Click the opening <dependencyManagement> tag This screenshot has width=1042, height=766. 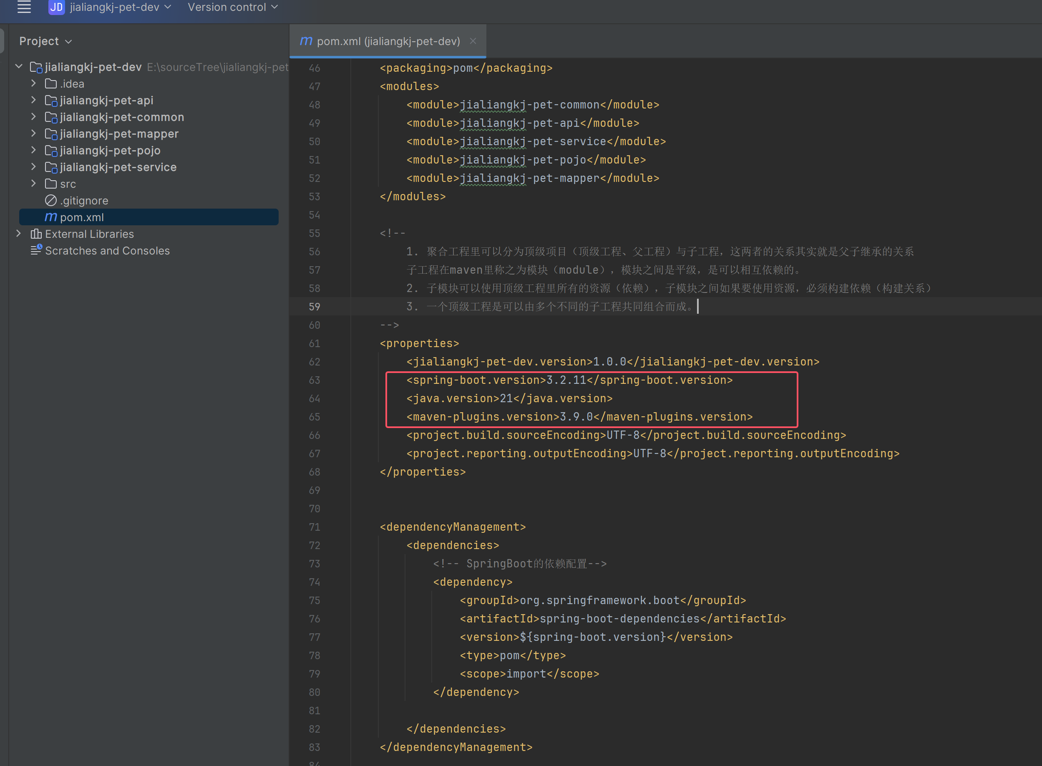[x=453, y=527]
